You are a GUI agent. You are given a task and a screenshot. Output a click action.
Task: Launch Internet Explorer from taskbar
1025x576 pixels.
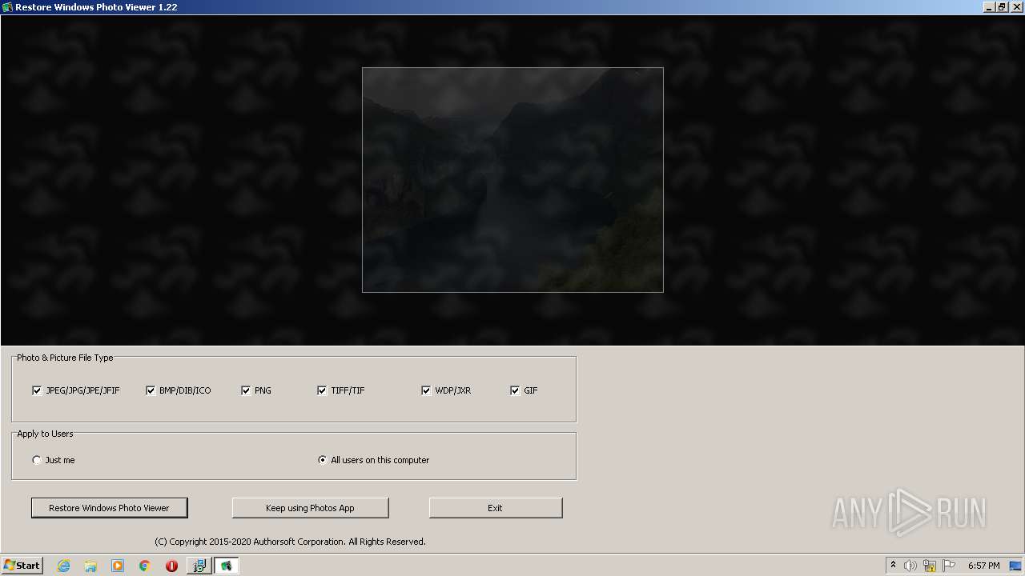(x=64, y=566)
